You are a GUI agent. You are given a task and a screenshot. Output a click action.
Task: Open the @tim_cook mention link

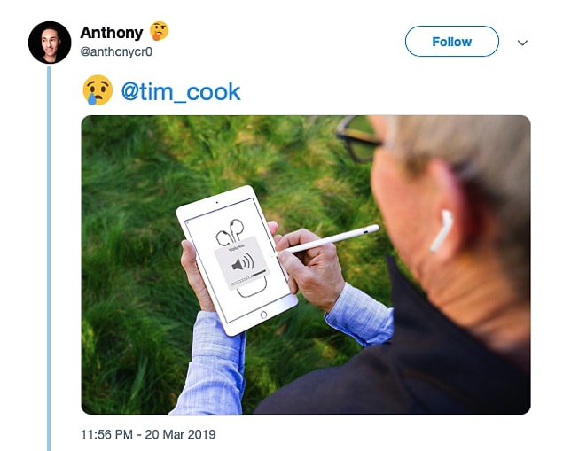click(x=181, y=92)
